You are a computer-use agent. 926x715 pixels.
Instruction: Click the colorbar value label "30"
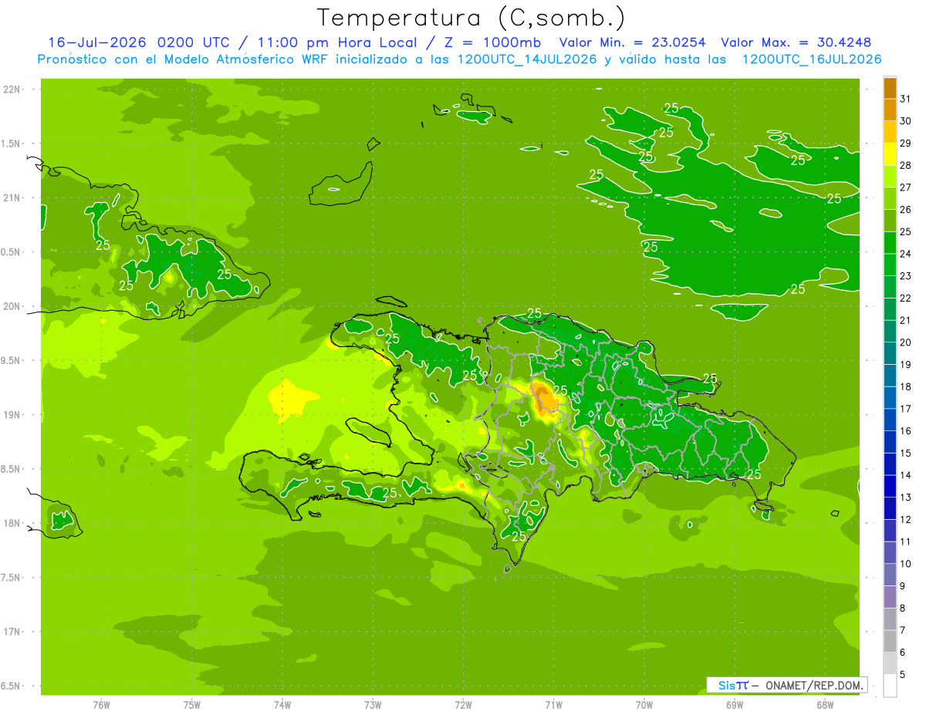pos(906,120)
